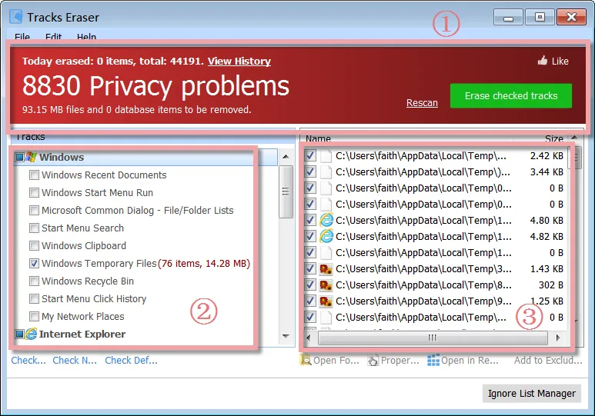Enable Start Menu Click History checkbox
Viewport: 595px width, 416px height.
(x=34, y=299)
